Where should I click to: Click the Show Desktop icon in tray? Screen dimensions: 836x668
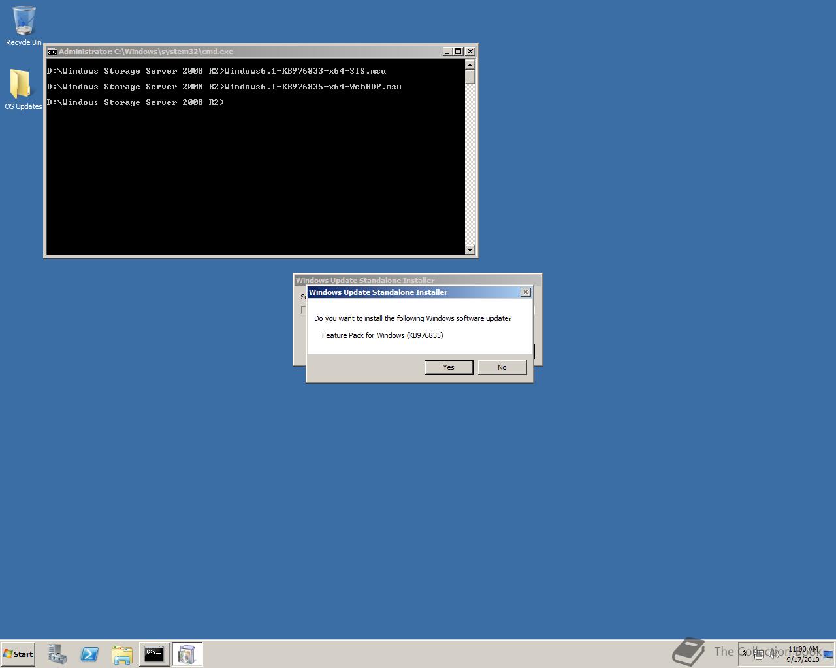pos(828,654)
